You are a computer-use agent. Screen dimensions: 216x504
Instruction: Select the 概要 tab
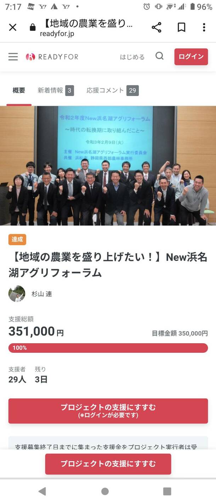(19, 90)
